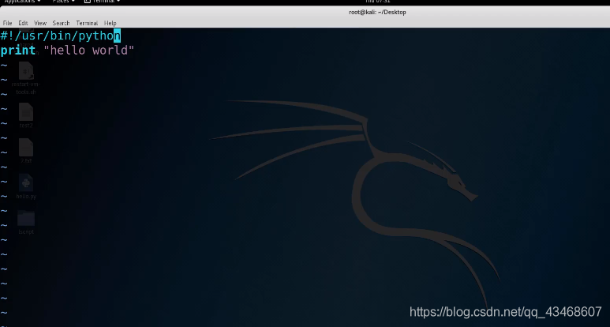Open the Search menu
Image resolution: width=610 pixels, height=327 pixels.
point(61,23)
